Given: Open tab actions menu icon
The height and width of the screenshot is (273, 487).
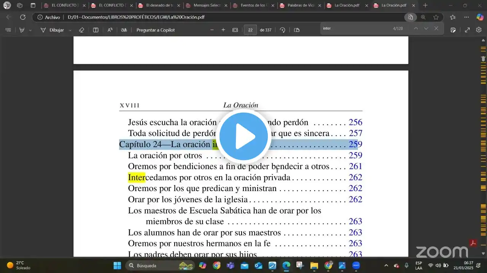Looking at the screenshot, I should click(x=33, y=5).
